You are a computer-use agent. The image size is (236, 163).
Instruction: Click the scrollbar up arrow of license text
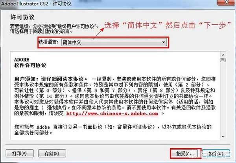[223, 55]
